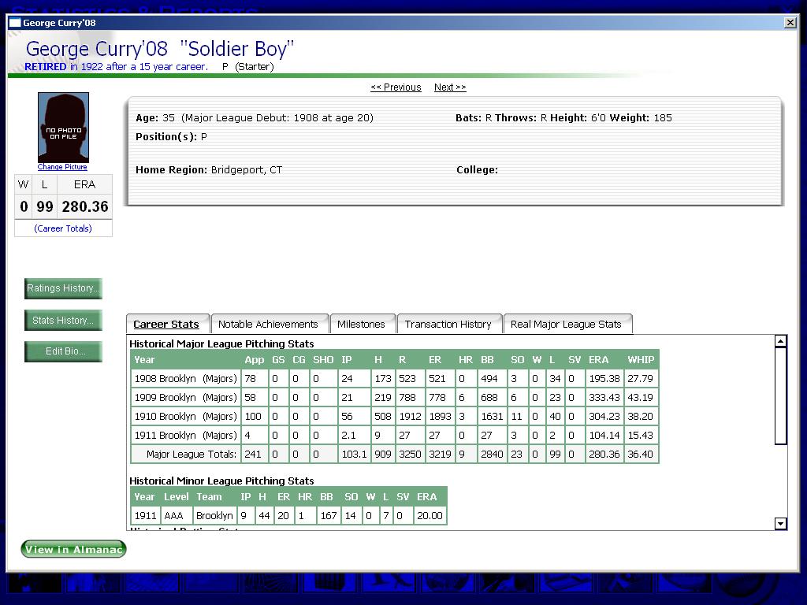Click the WHIP column header
This screenshot has height=605, width=807.
click(641, 359)
